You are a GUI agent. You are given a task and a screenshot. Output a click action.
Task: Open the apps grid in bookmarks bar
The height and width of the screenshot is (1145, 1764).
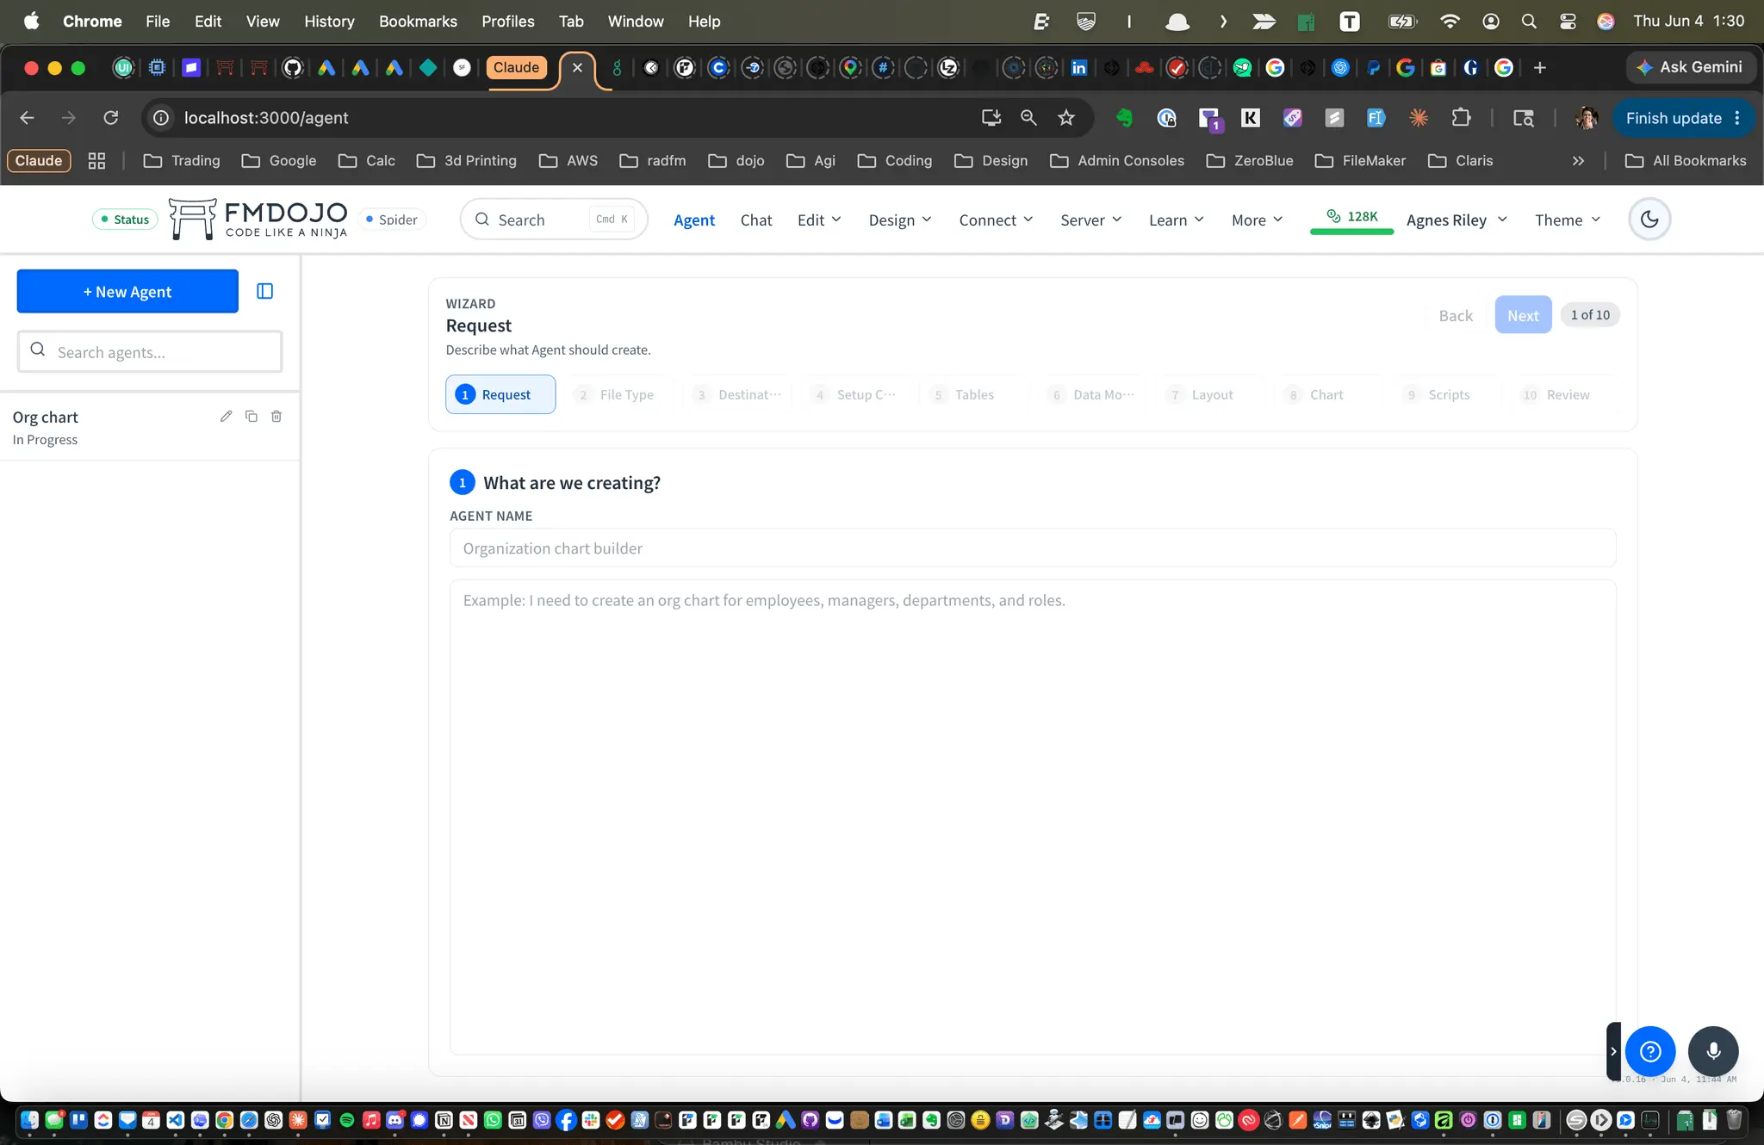click(96, 161)
